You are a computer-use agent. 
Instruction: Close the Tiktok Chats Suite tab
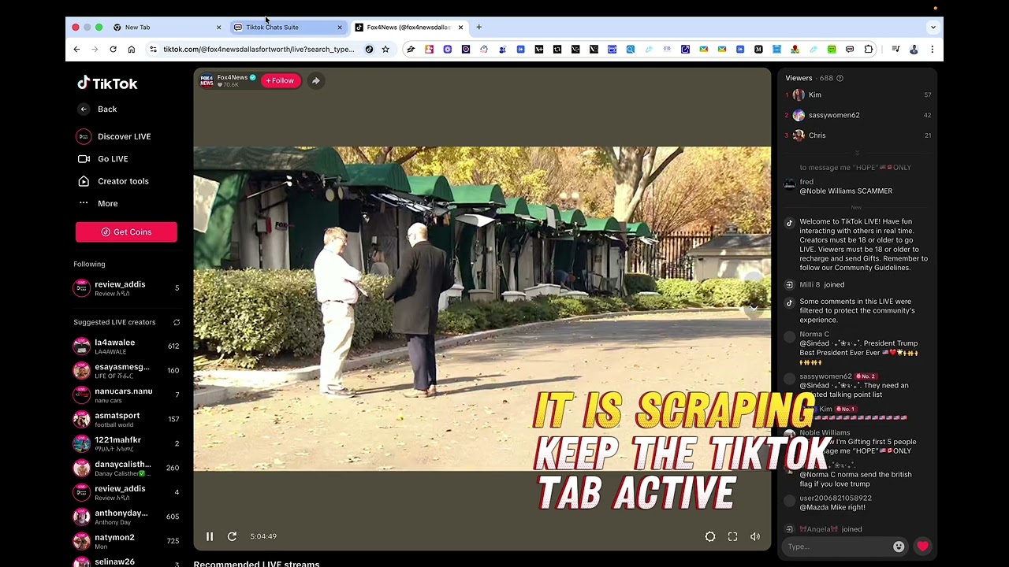click(x=340, y=28)
